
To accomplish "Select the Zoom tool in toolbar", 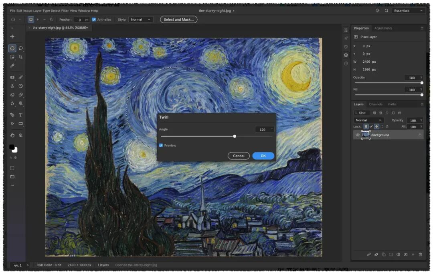I will 21,136.
